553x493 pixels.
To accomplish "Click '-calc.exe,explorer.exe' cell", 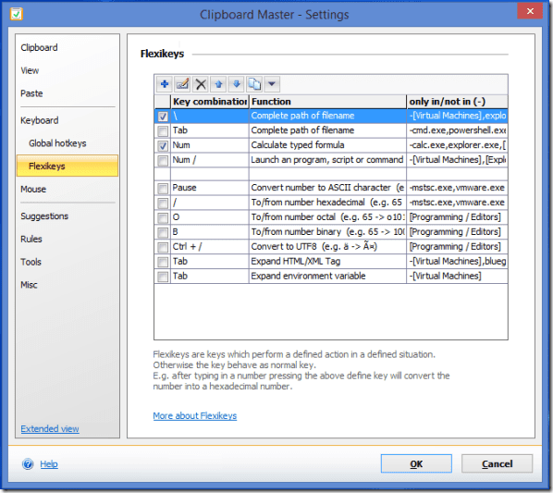I will (x=457, y=145).
